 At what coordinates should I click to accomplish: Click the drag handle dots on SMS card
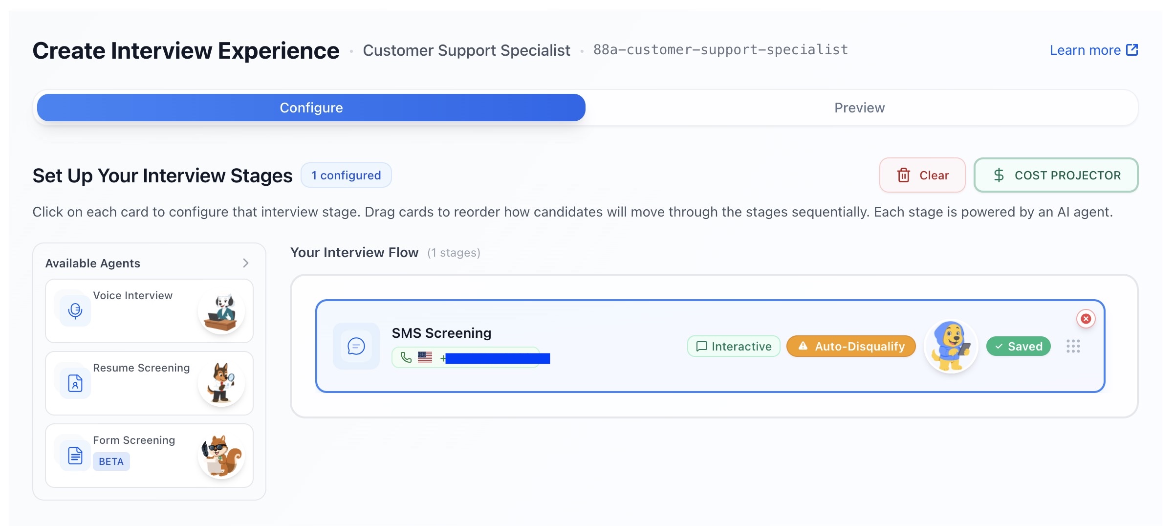pyautogui.click(x=1073, y=346)
